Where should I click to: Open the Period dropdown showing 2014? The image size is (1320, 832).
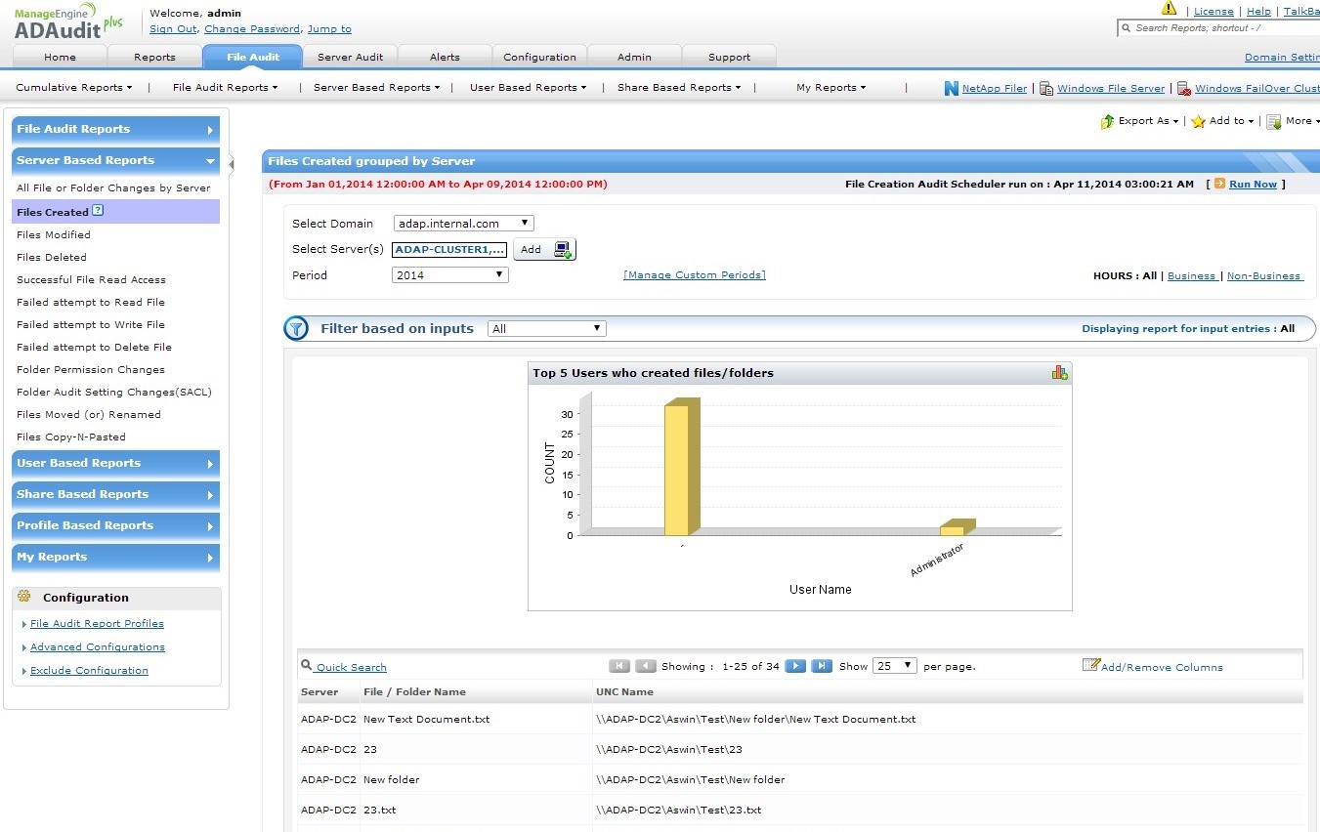point(449,275)
